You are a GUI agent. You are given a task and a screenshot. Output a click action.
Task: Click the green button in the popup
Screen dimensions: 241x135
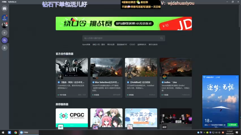232,125
